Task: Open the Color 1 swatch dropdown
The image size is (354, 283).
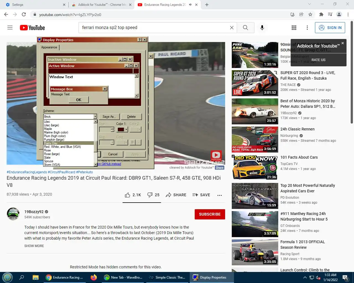Action: point(126,129)
